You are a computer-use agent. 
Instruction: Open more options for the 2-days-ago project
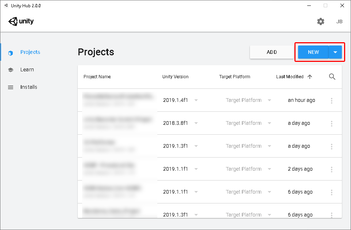click(x=331, y=169)
